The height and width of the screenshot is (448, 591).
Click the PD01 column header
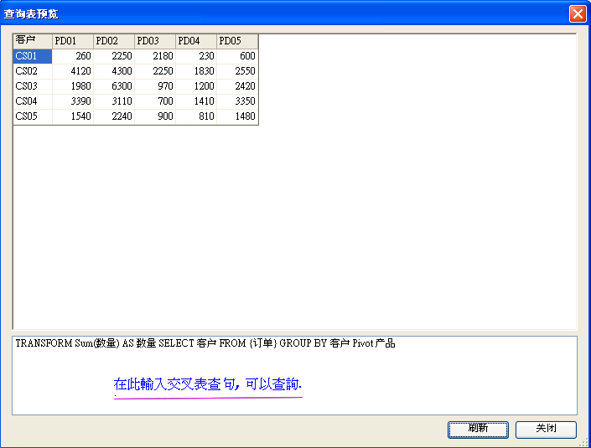tap(72, 41)
